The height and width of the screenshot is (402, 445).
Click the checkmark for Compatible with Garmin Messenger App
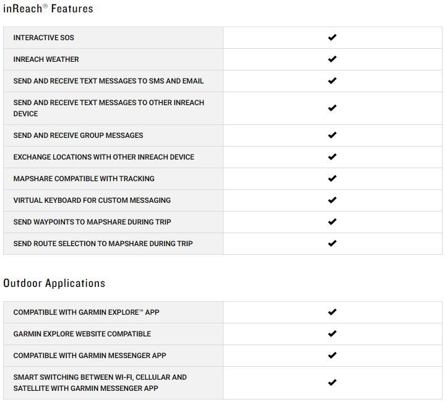pyautogui.click(x=332, y=355)
